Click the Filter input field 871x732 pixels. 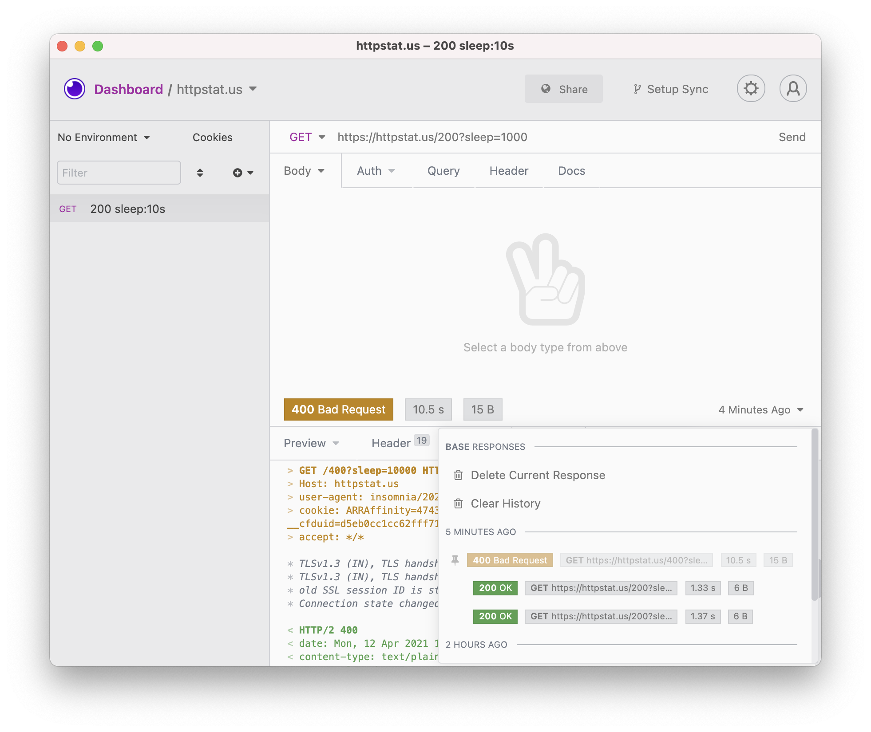click(x=119, y=173)
